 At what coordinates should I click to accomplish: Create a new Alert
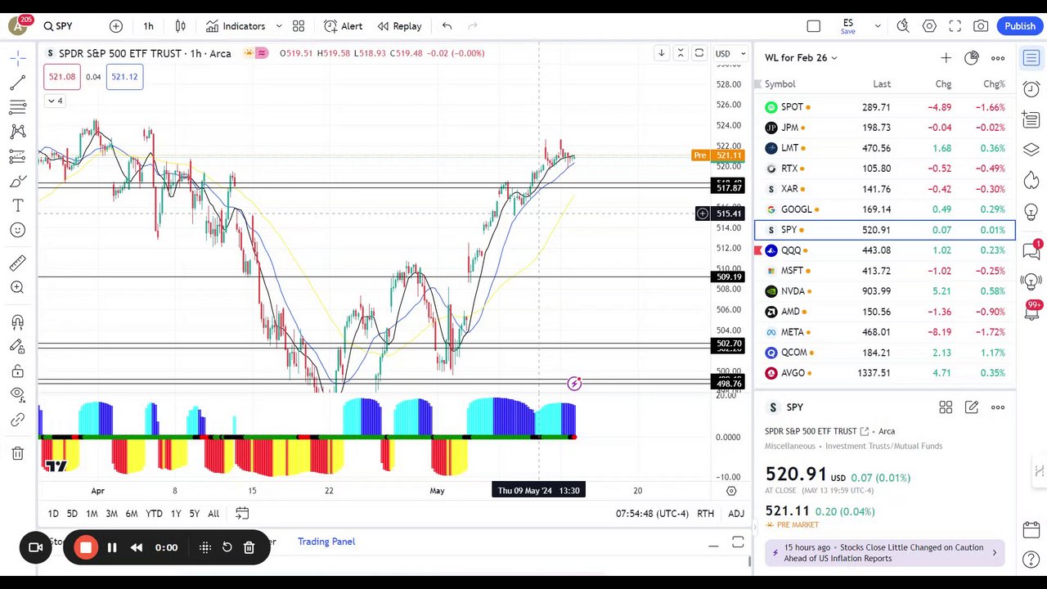(344, 26)
